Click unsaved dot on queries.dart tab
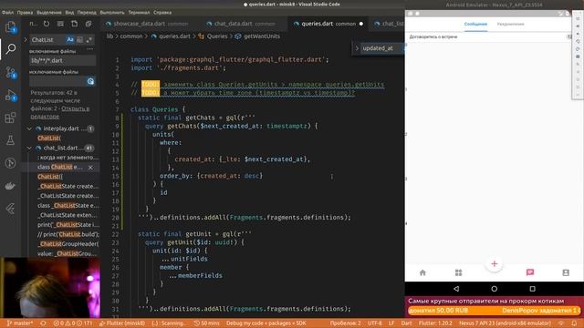 point(361,24)
